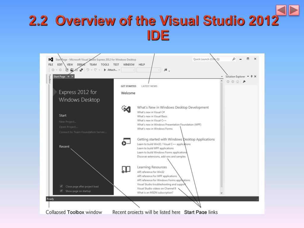Open the TEST menu
This screenshot has height=228, width=304.
116,64
